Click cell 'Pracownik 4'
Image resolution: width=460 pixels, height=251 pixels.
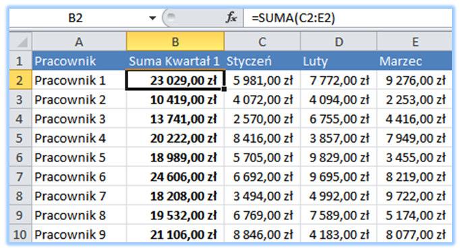[x=79, y=138]
